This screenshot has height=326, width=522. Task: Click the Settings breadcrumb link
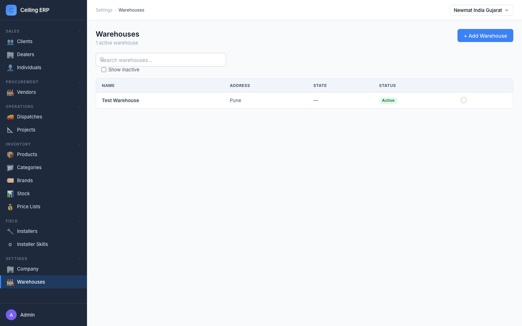click(x=104, y=10)
